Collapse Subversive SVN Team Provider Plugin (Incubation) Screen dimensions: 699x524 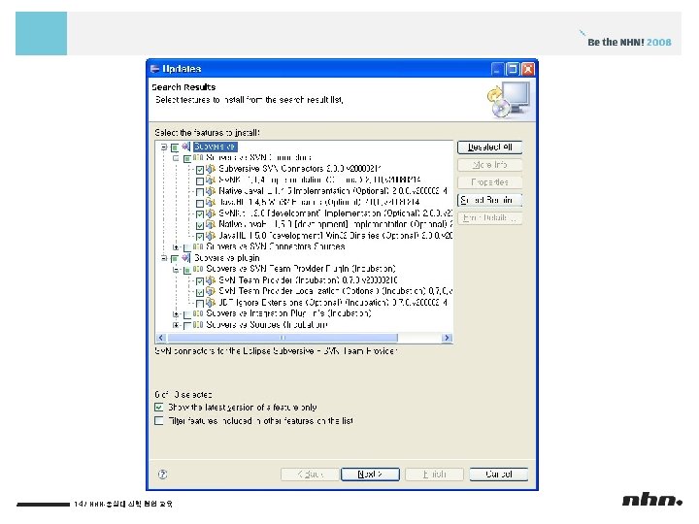(x=176, y=270)
